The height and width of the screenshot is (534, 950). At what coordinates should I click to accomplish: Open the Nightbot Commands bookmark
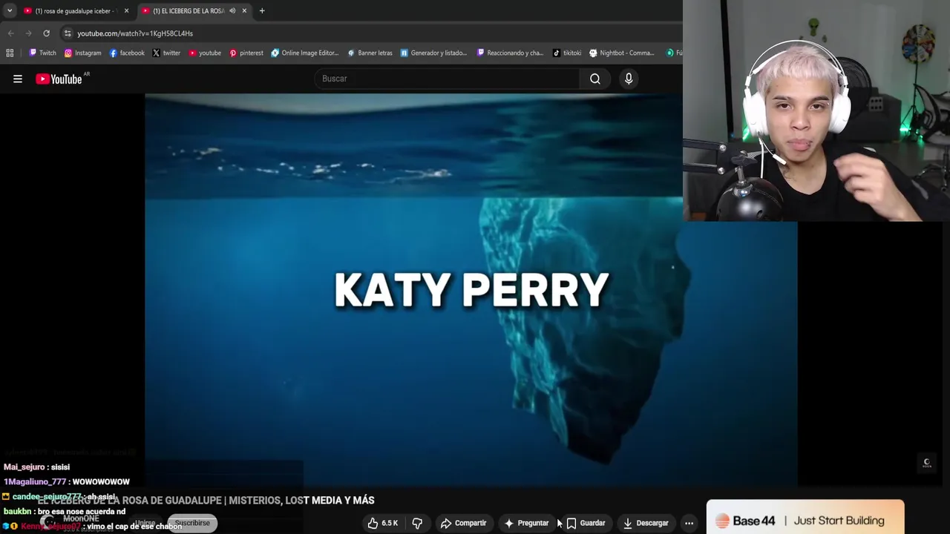point(622,53)
